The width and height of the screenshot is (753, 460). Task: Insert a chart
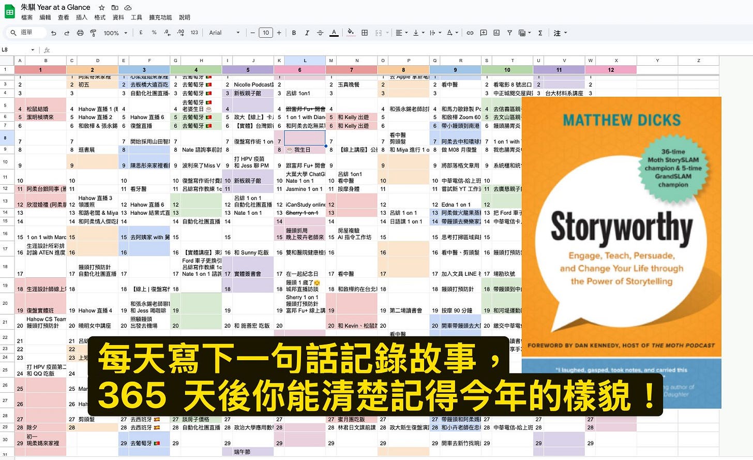(x=496, y=33)
